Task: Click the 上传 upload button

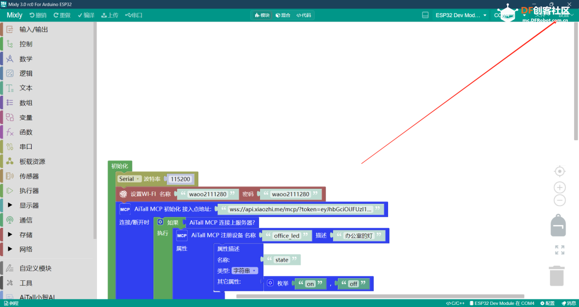Action: click(x=110, y=15)
